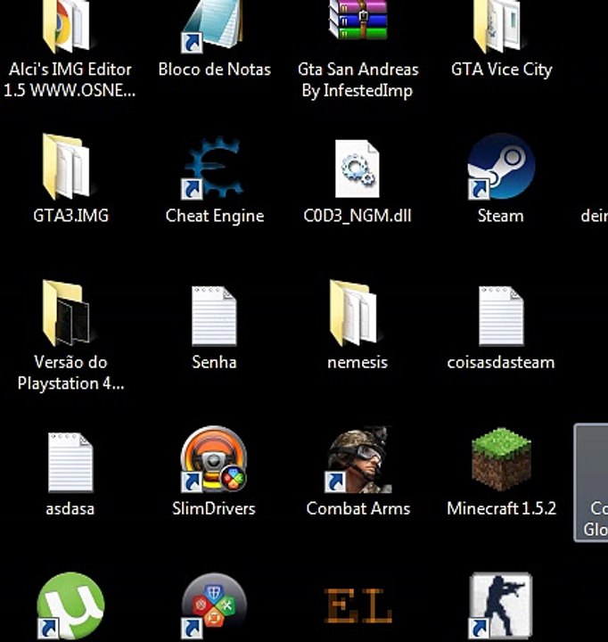
Task: Click the 'nemesis' label text
Action: (357, 362)
